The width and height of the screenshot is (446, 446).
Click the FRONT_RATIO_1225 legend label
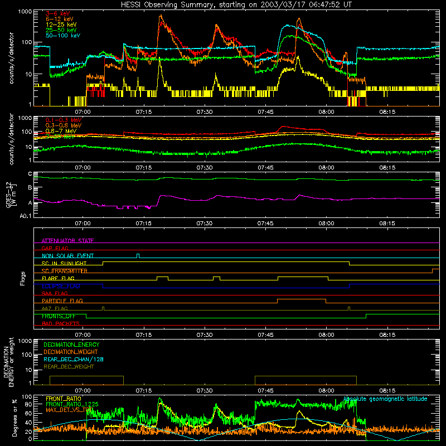(x=72, y=404)
